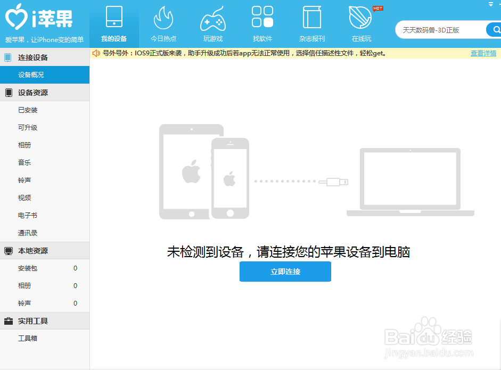The height and width of the screenshot is (370, 501).
Task: Open the dropdown arrow at top right
Action: point(491,4)
